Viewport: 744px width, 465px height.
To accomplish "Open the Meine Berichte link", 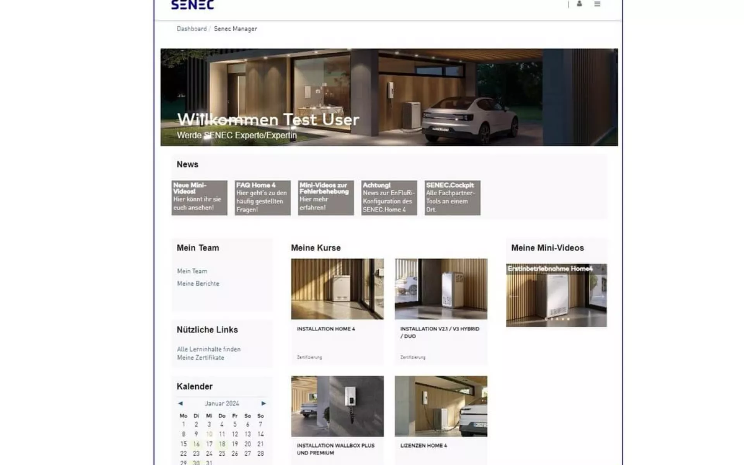I will (x=198, y=284).
